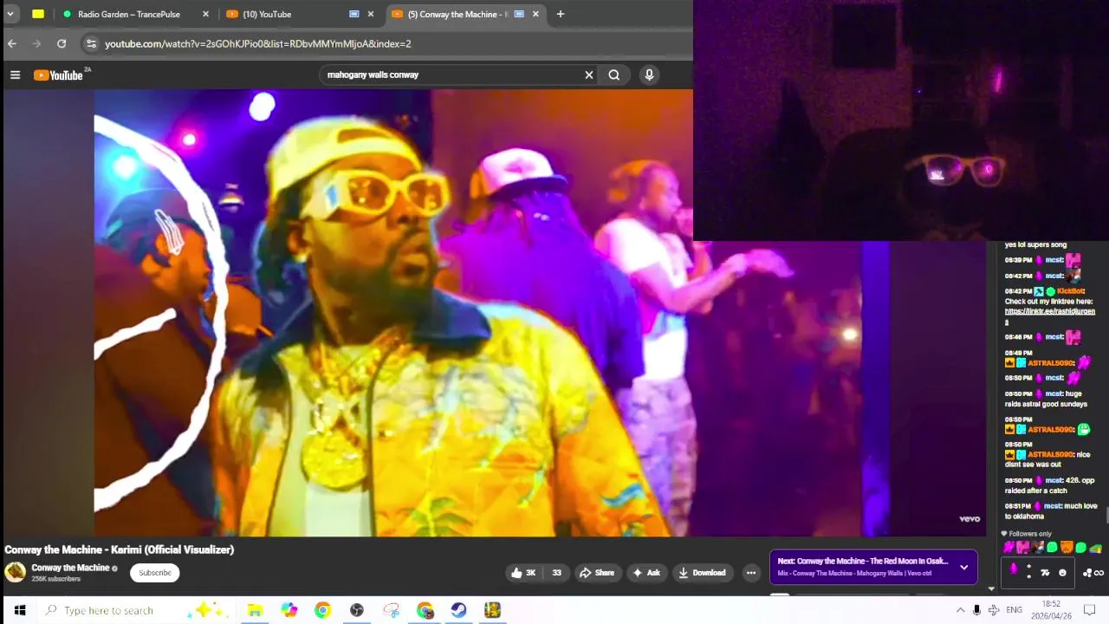Open the YouTube hamburger guide menu
1109x624 pixels.
coord(15,75)
